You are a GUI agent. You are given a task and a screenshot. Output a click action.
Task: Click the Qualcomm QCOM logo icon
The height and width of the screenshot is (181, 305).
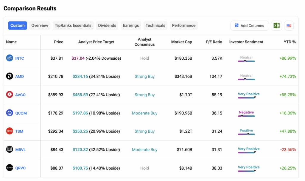click(10, 113)
